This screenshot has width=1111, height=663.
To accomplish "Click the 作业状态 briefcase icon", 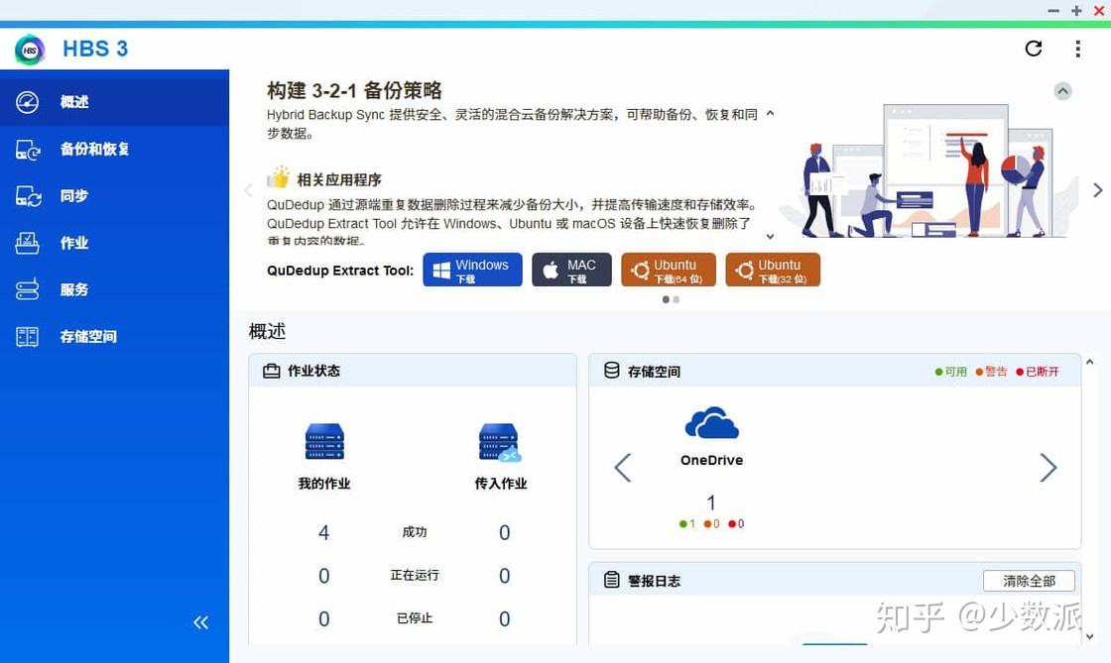I will click(x=272, y=371).
